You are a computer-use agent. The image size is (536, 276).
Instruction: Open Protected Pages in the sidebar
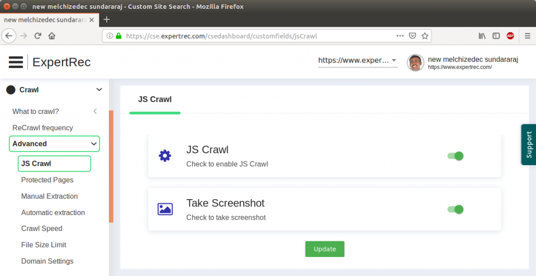(x=47, y=180)
